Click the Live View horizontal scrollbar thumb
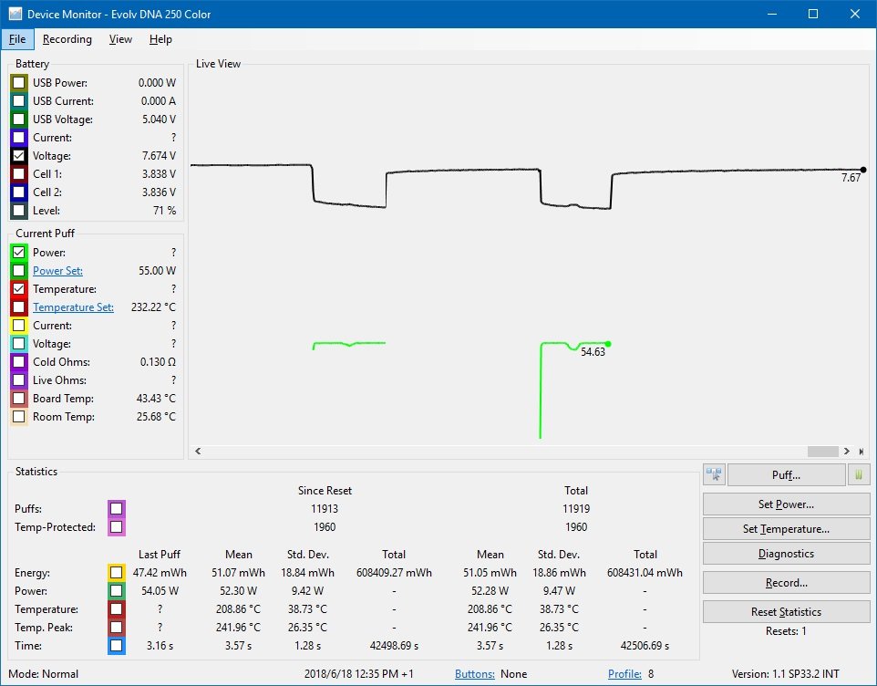Screen dimensions: 877x686 (822, 451)
